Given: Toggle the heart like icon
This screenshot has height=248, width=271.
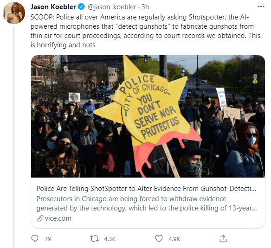Looking at the screenshot, I should tap(159, 239).
